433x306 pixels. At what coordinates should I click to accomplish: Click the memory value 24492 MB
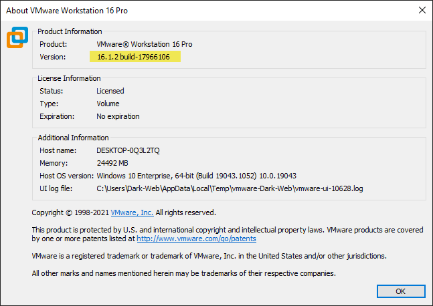pyautogui.click(x=112, y=163)
